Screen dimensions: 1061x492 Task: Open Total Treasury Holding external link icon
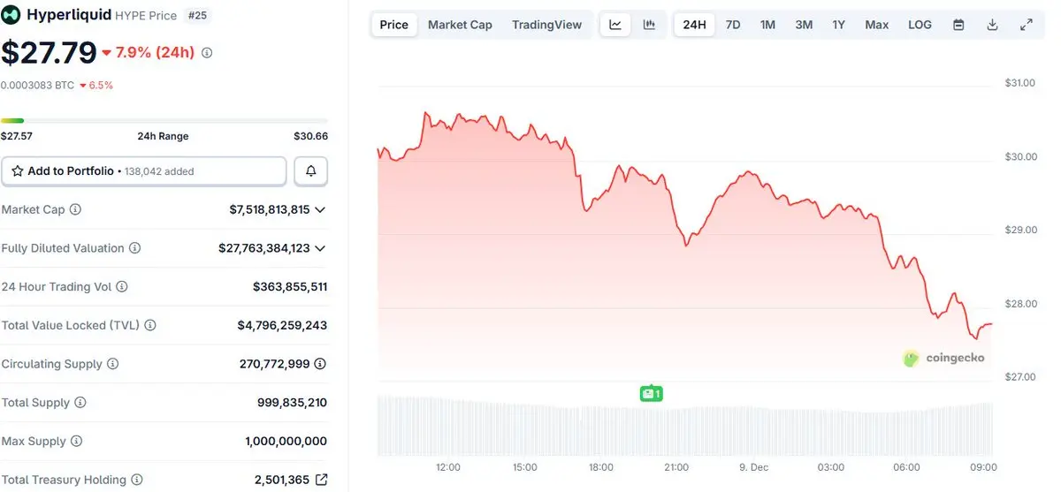321,480
